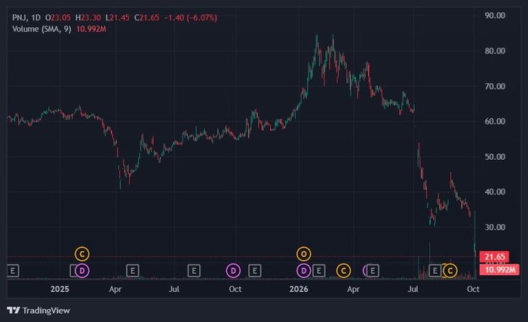Click the 2025 label on time axis
Image resolution: width=528 pixels, height=322 pixels.
tap(60, 289)
